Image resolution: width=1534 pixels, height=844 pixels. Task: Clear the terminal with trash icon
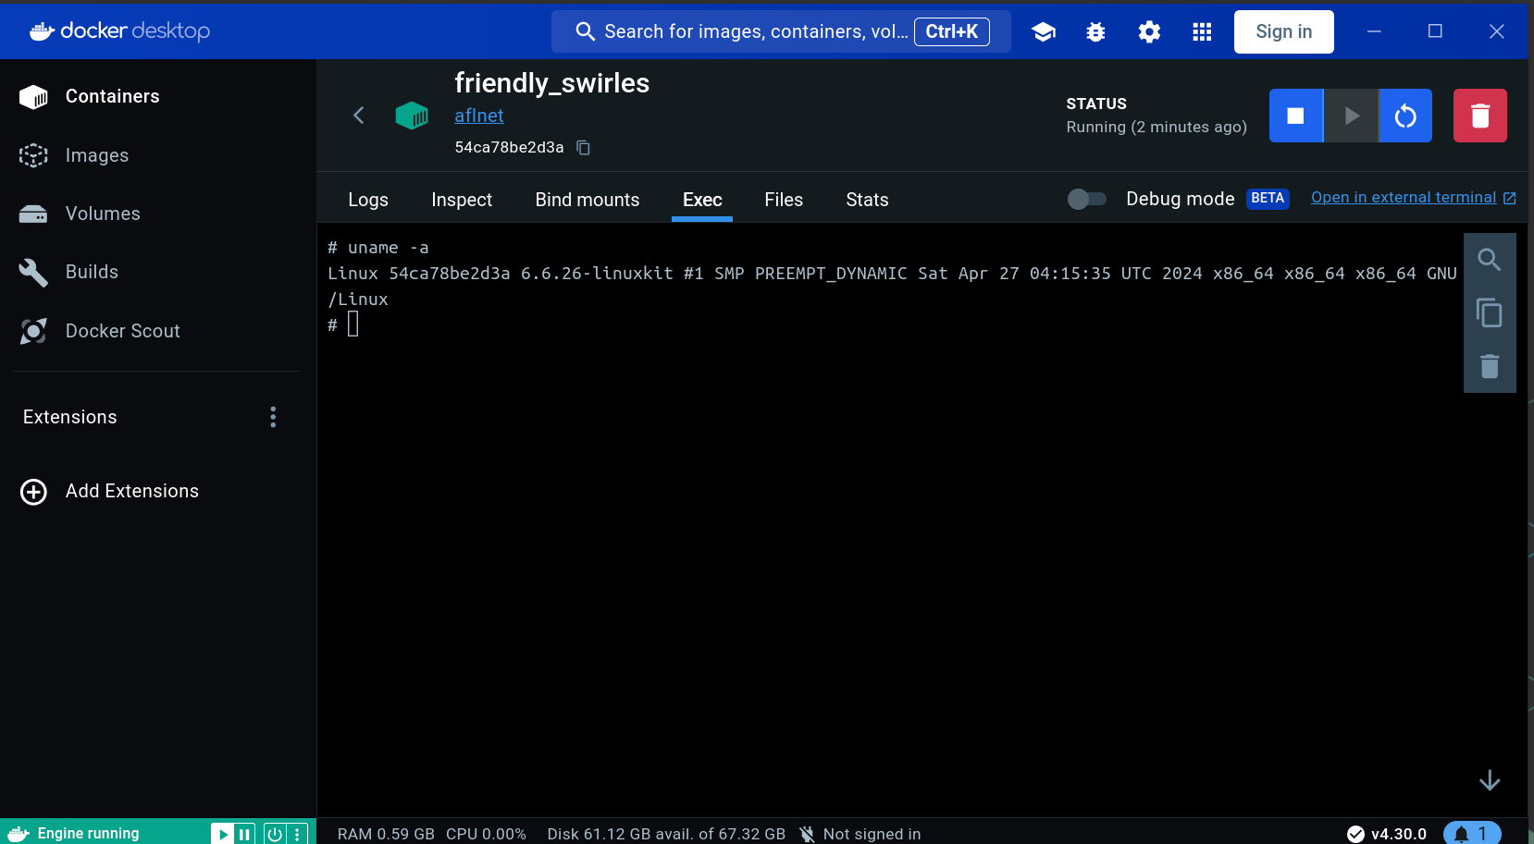click(1489, 367)
